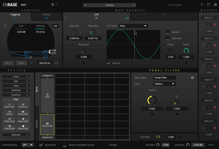This screenshot has height=149, width=219.
Task: Click the Vowel knob
Action: coord(152,100)
